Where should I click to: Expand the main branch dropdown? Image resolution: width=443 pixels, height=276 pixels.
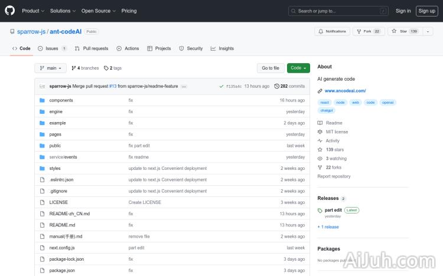point(50,68)
